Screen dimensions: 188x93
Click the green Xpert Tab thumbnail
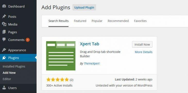pyautogui.click(x=61, y=56)
